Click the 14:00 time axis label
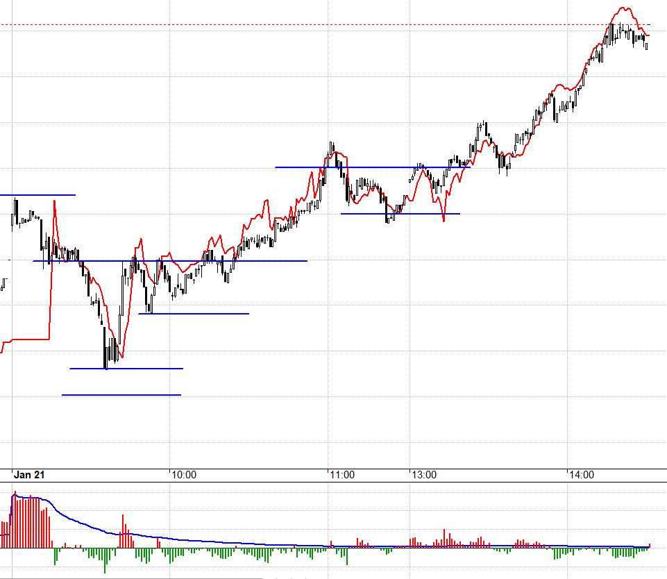The width and height of the screenshot is (667, 579). [x=581, y=476]
